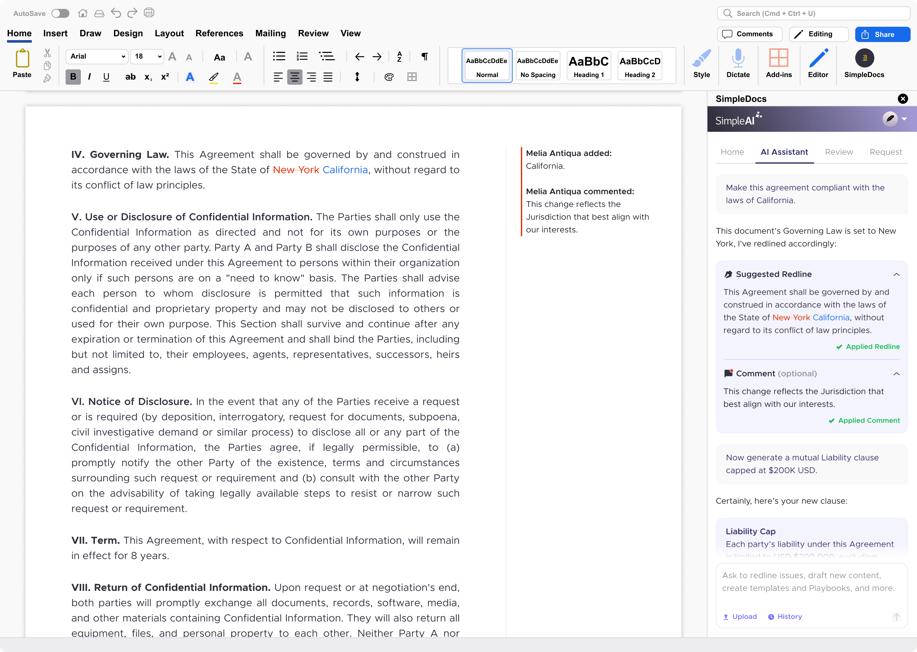
Task: Open chat History
Action: point(785,617)
